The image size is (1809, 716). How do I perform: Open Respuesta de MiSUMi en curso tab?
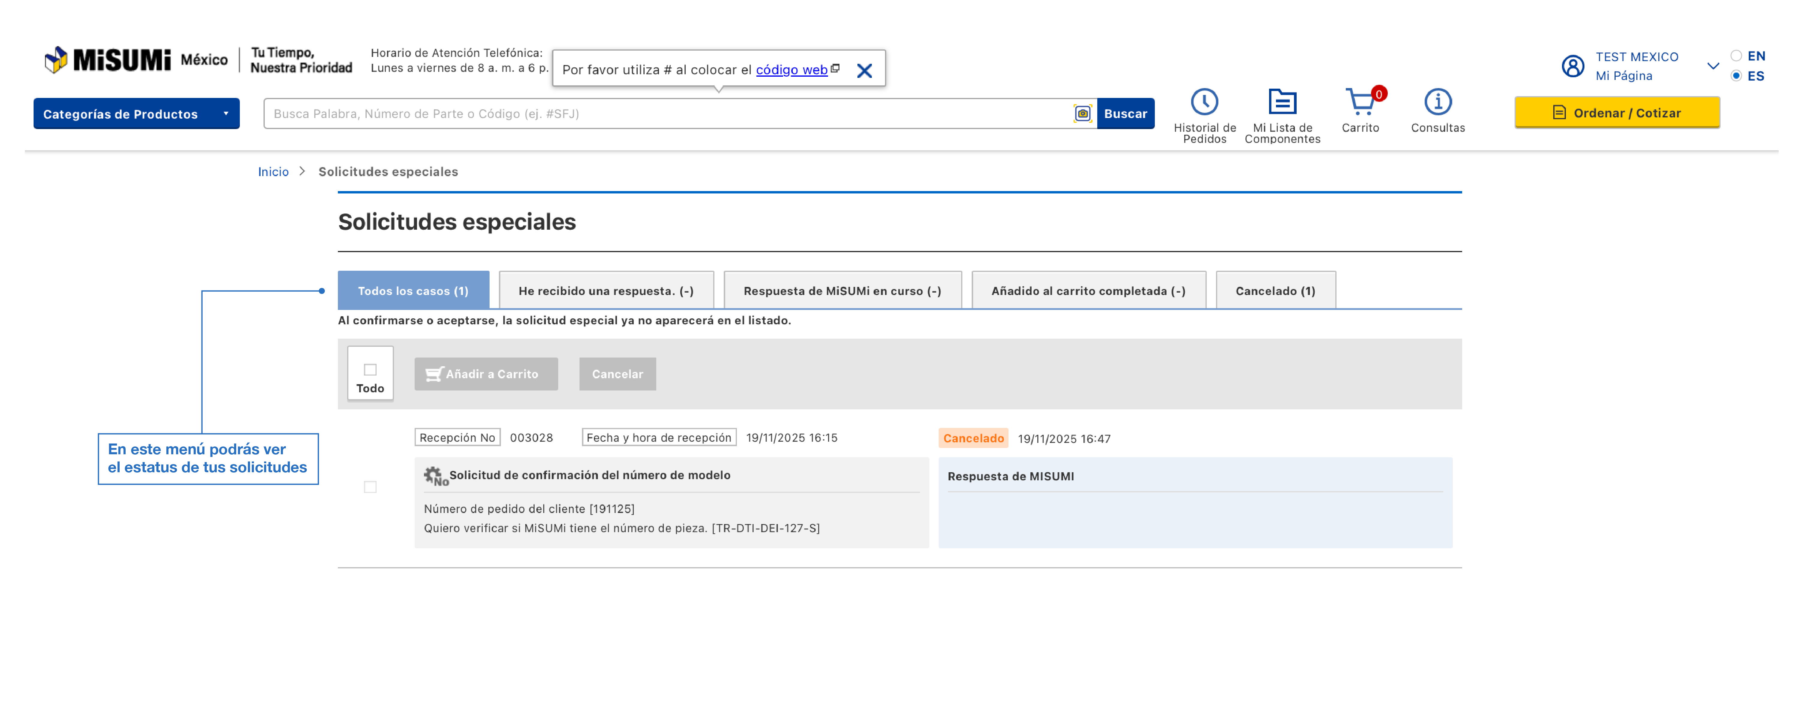pyautogui.click(x=842, y=290)
